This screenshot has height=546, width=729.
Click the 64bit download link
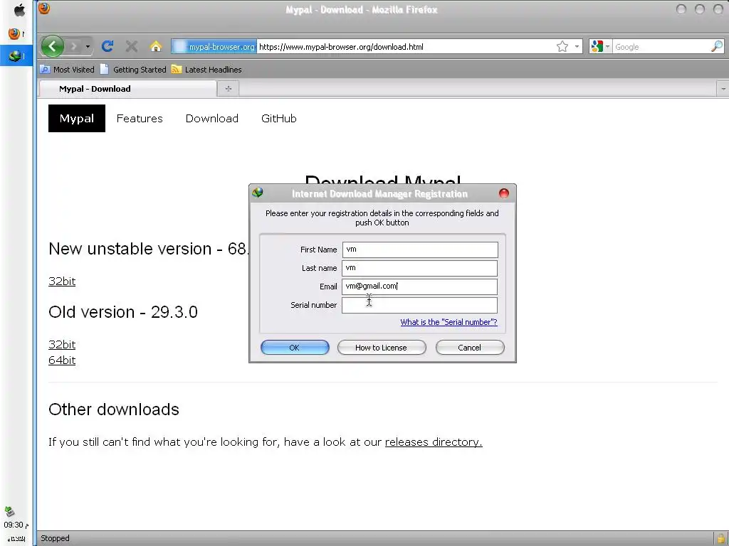click(x=62, y=360)
